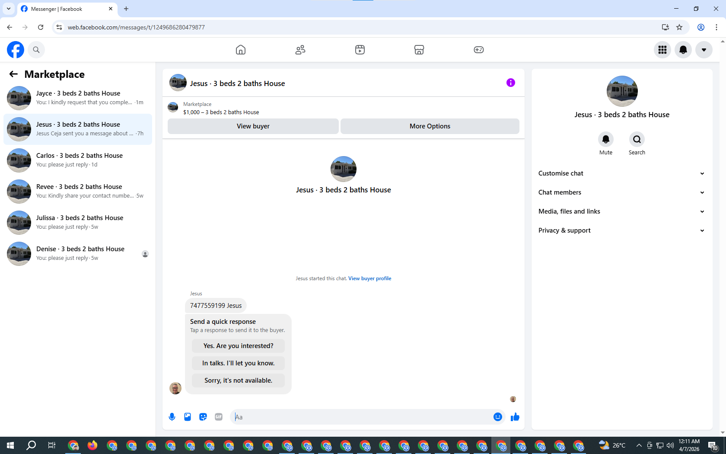The width and height of the screenshot is (726, 454).
Task: Open the purple conversation information icon
Action: coord(511,83)
